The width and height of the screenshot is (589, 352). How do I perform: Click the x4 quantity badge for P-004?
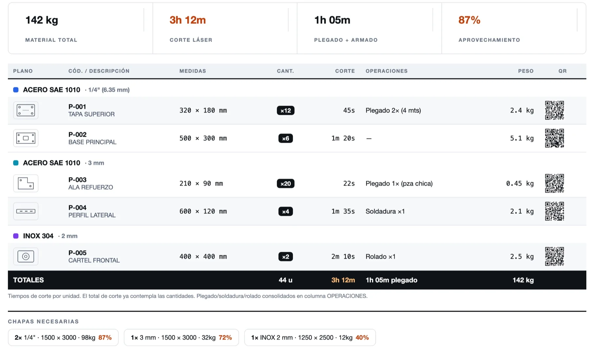(x=286, y=211)
